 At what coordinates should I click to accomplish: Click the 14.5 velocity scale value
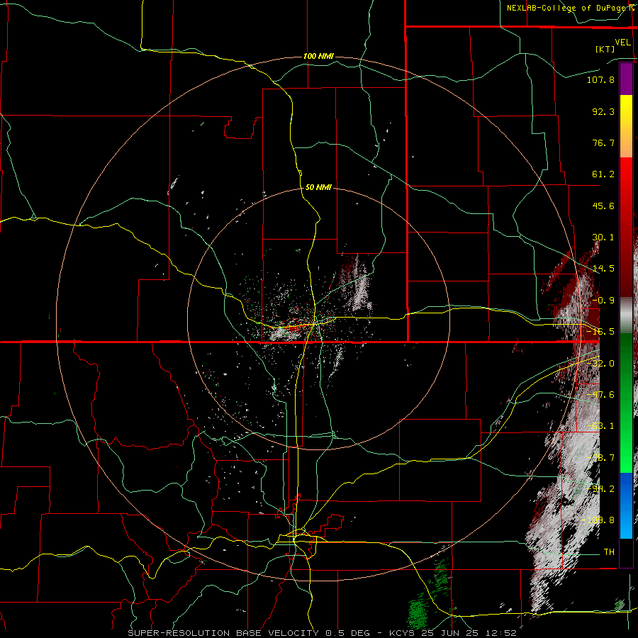coord(603,269)
